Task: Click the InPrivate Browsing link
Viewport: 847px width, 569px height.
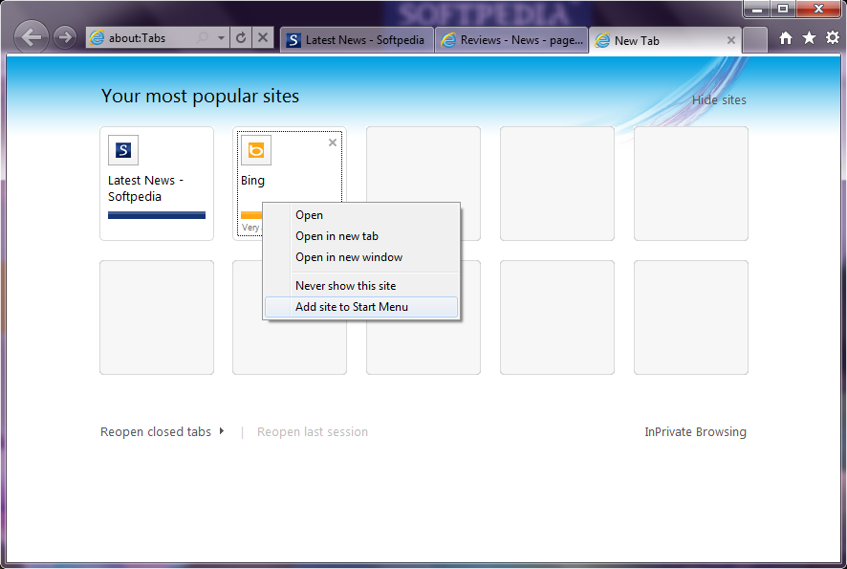Action: pos(695,432)
